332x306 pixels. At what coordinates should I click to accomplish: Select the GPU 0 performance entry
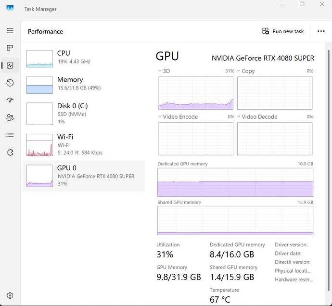point(83,176)
